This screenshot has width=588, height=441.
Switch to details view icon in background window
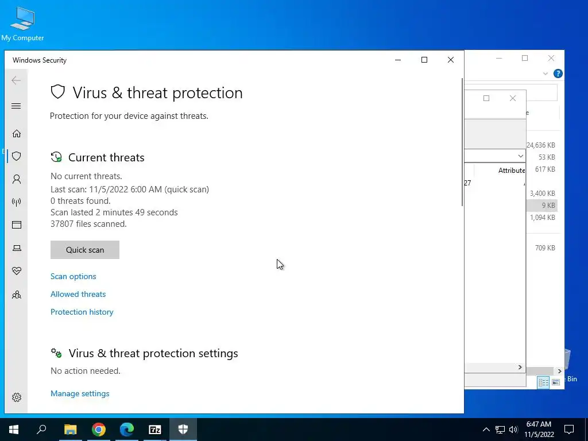(x=543, y=382)
